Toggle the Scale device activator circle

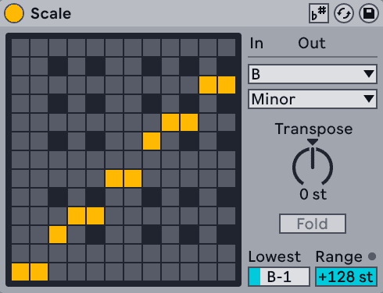pos(14,13)
